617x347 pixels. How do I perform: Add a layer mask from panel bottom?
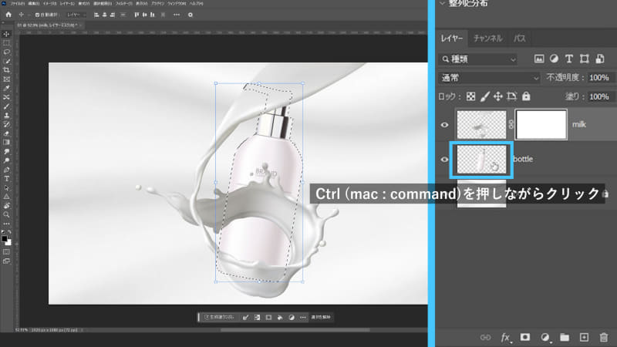tap(525, 337)
